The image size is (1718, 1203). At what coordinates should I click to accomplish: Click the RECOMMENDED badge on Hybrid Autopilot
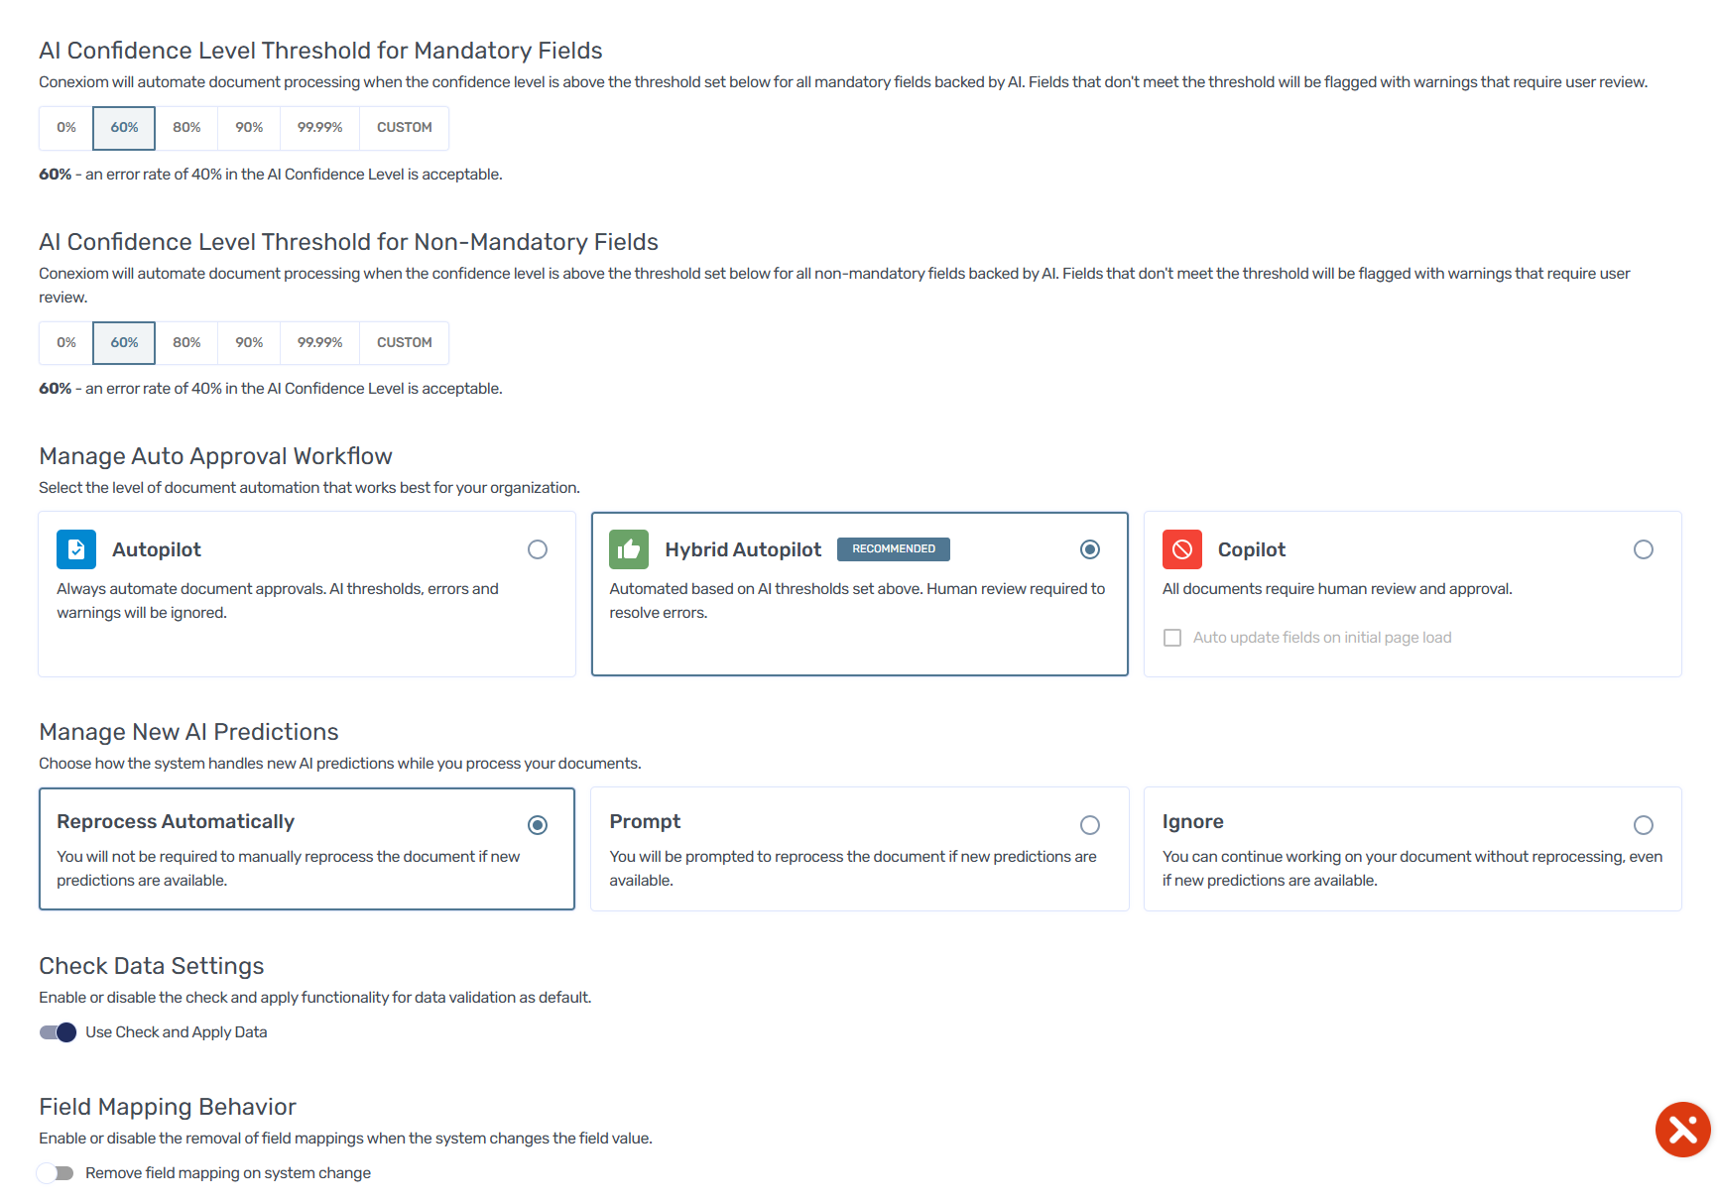click(894, 549)
